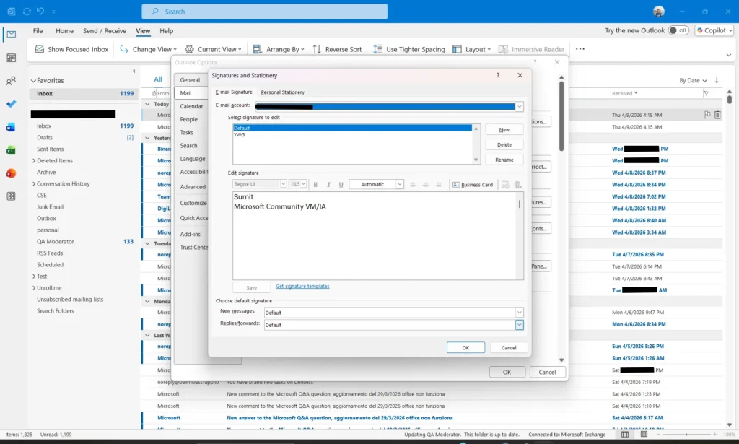Open the Help ribbon tab

point(167,30)
